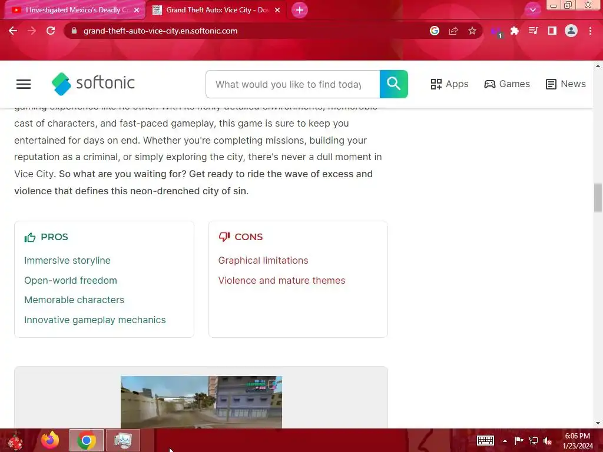Screen dimensions: 603x452
Task: Click the Google icon in the address bar
Action: tap(435, 31)
